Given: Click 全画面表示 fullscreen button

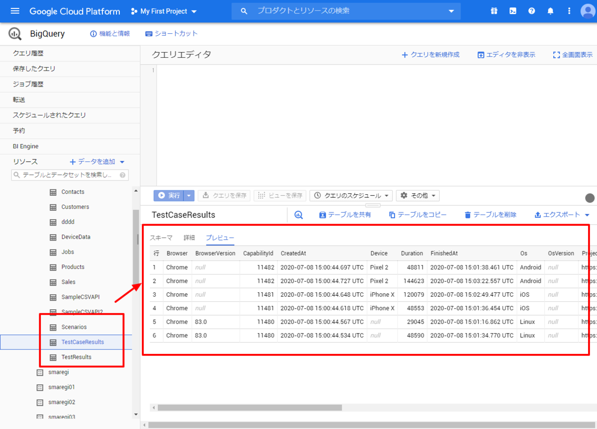Looking at the screenshot, I should point(573,55).
